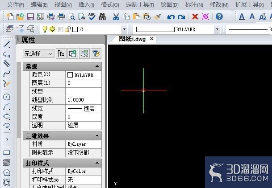Click the 颜色(C) BYLAYER value swatch

click(70, 75)
